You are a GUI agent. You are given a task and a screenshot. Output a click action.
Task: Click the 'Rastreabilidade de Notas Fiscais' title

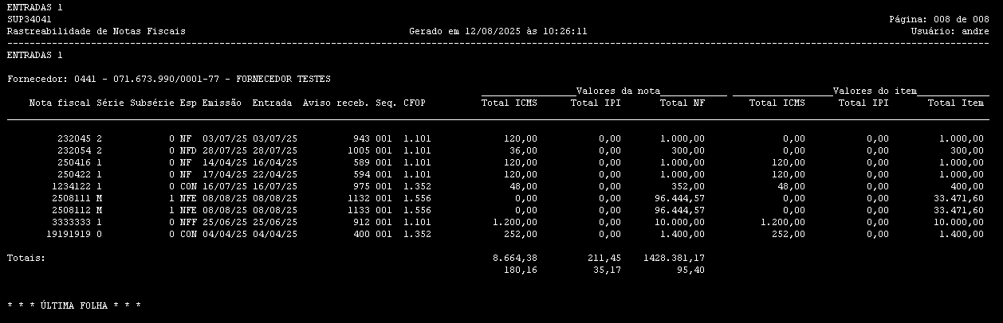click(x=96, y=31)
